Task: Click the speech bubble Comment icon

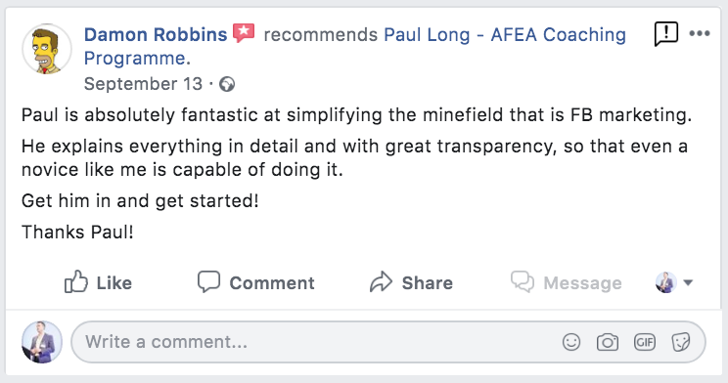Action: click(x=208, y=281)
